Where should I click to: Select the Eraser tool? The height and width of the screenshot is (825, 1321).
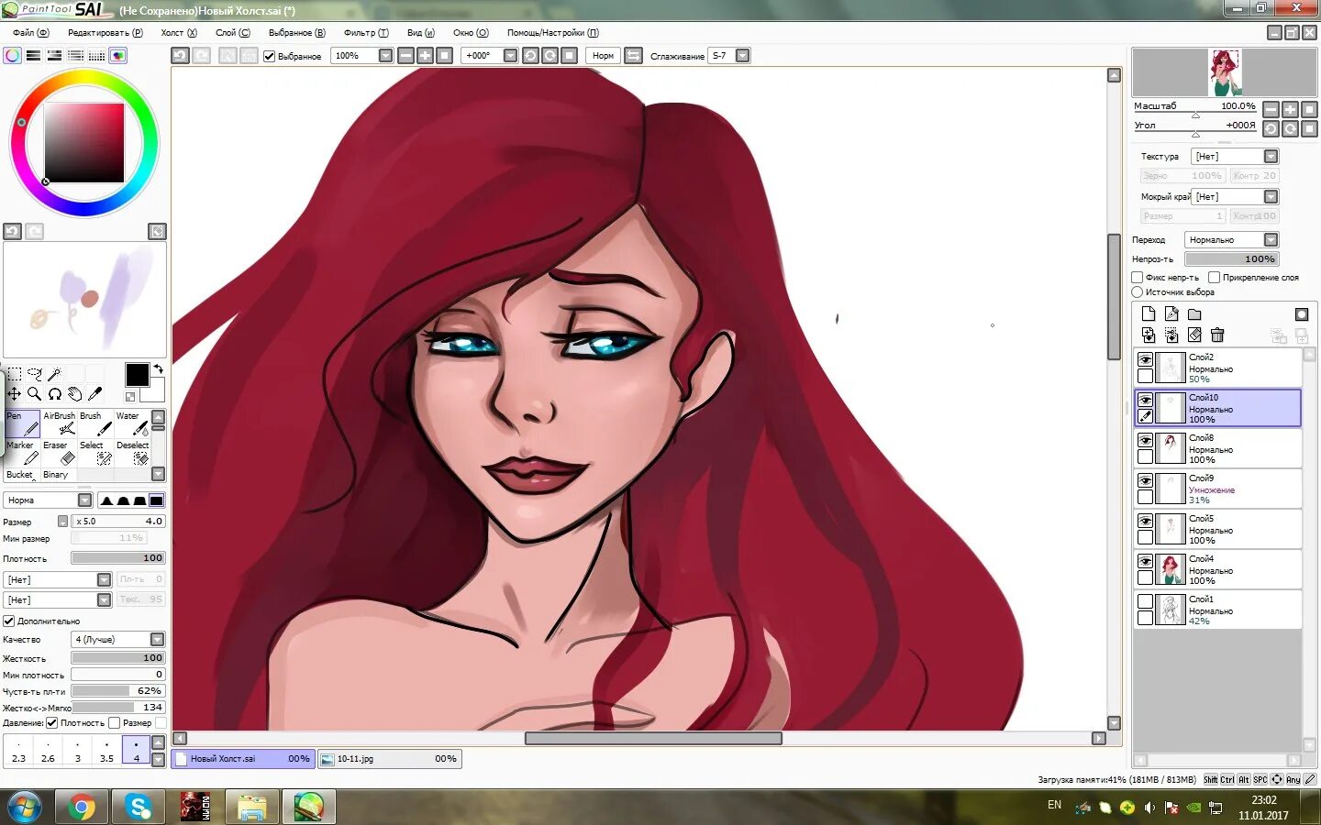[59, 453]
